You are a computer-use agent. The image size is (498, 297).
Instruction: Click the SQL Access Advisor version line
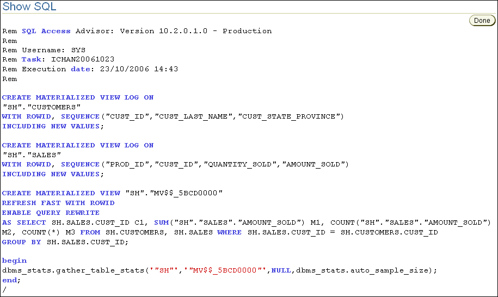pos(137,31)
